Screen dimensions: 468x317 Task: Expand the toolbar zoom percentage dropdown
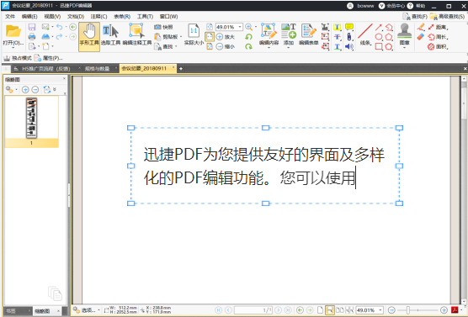[240, 27]
